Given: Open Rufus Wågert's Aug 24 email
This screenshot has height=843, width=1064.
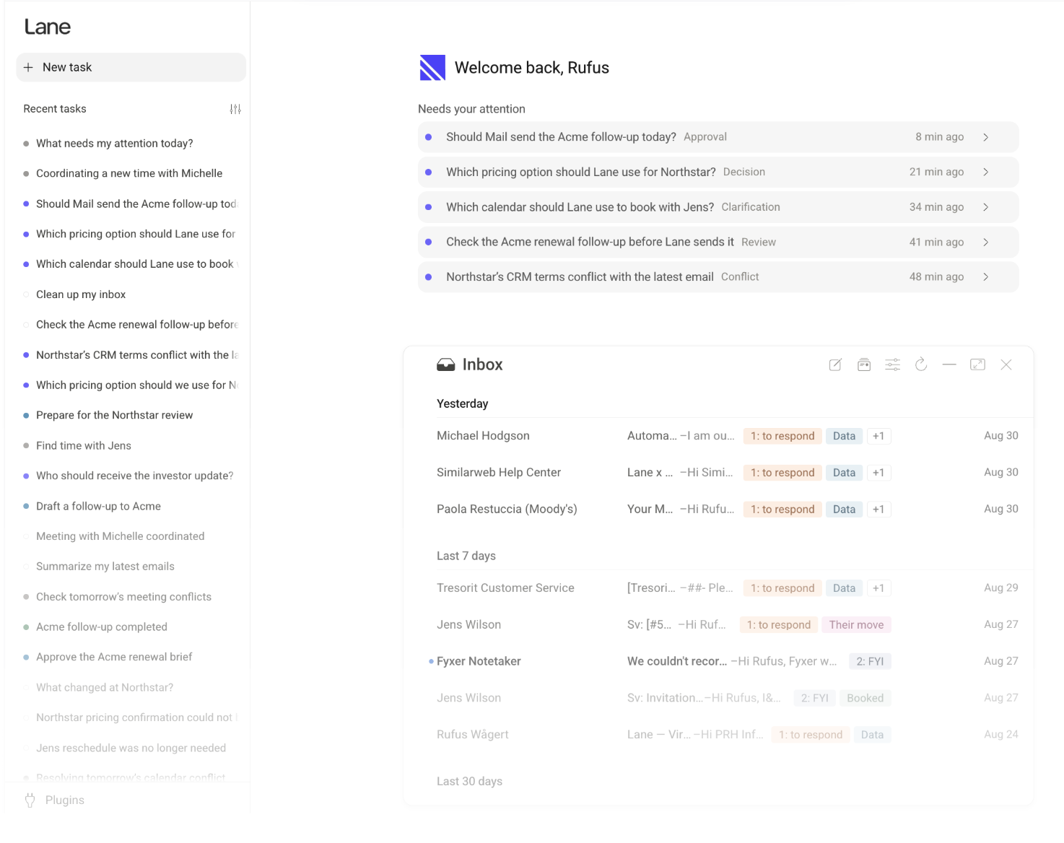Looking at the screenshot, I should coord(728,735).
